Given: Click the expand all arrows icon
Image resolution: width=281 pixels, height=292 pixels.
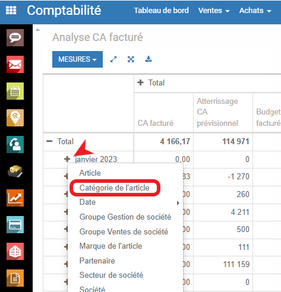Looking at the screenshot, I should (x=131, y=59).
